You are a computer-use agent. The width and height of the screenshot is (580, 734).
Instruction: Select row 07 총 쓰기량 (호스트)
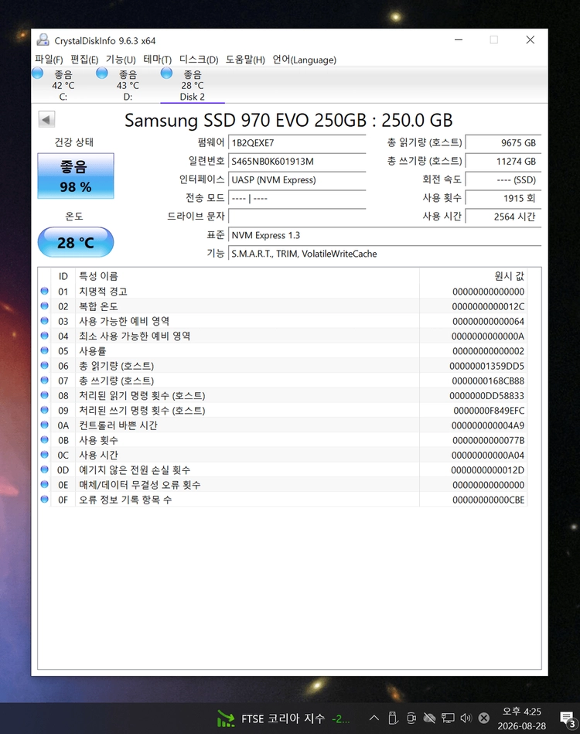[283, 381]
